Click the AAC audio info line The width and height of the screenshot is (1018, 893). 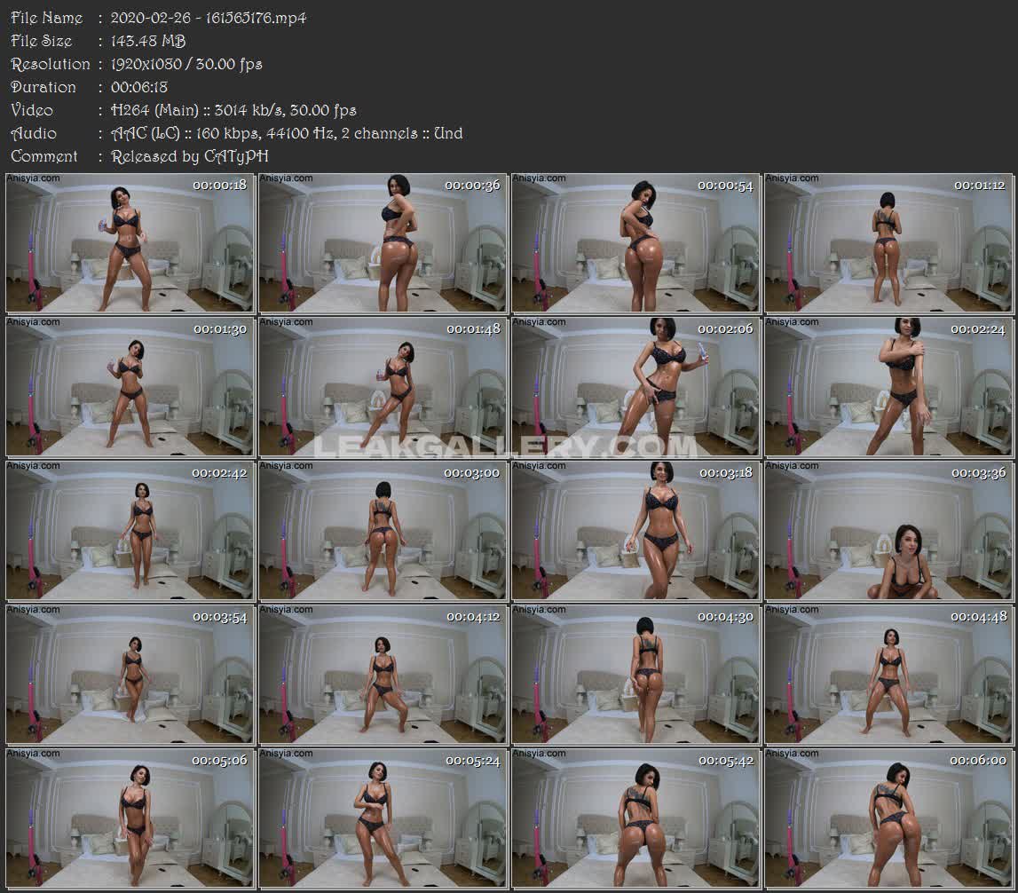click(x=286, y=133)
